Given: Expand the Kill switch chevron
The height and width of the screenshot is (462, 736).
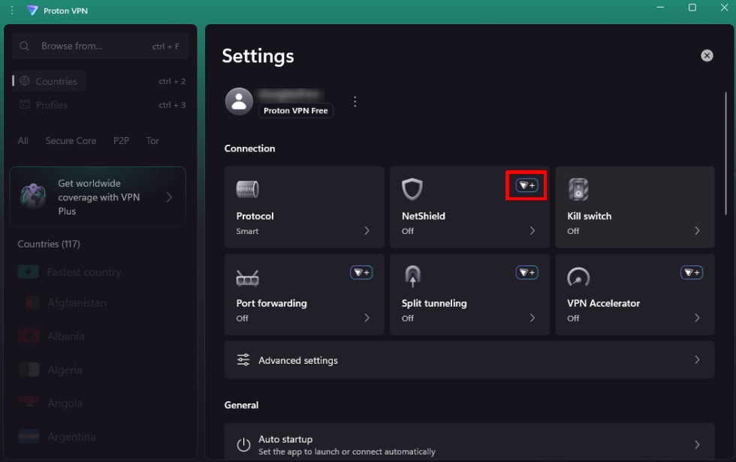Looking at the screenshot, I should point(697,230).
